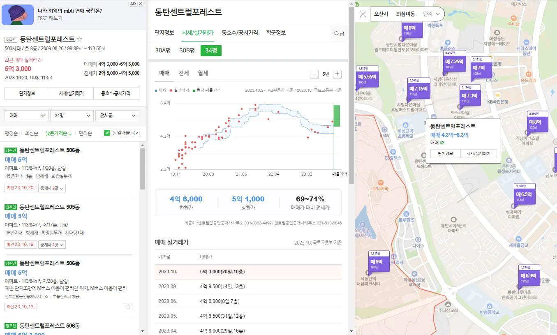Click the 화성금곡초등학교 map icon
557x335 pixels.
[405, 125]
